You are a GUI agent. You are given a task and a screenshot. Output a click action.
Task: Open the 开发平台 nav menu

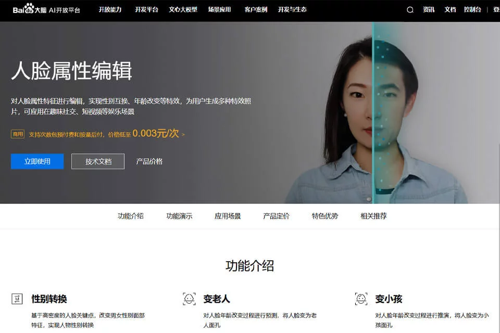tap(146, 9)
